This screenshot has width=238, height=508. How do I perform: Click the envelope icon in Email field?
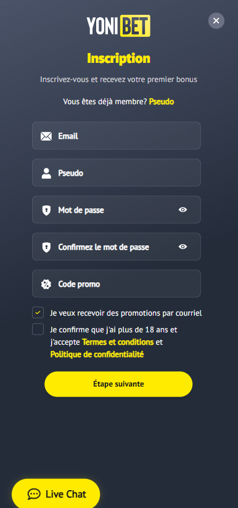[46, 136]
